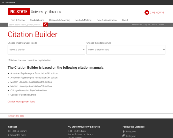Click the Facebook icon in the footer
The image size is (173, 138).
(124, 131)
